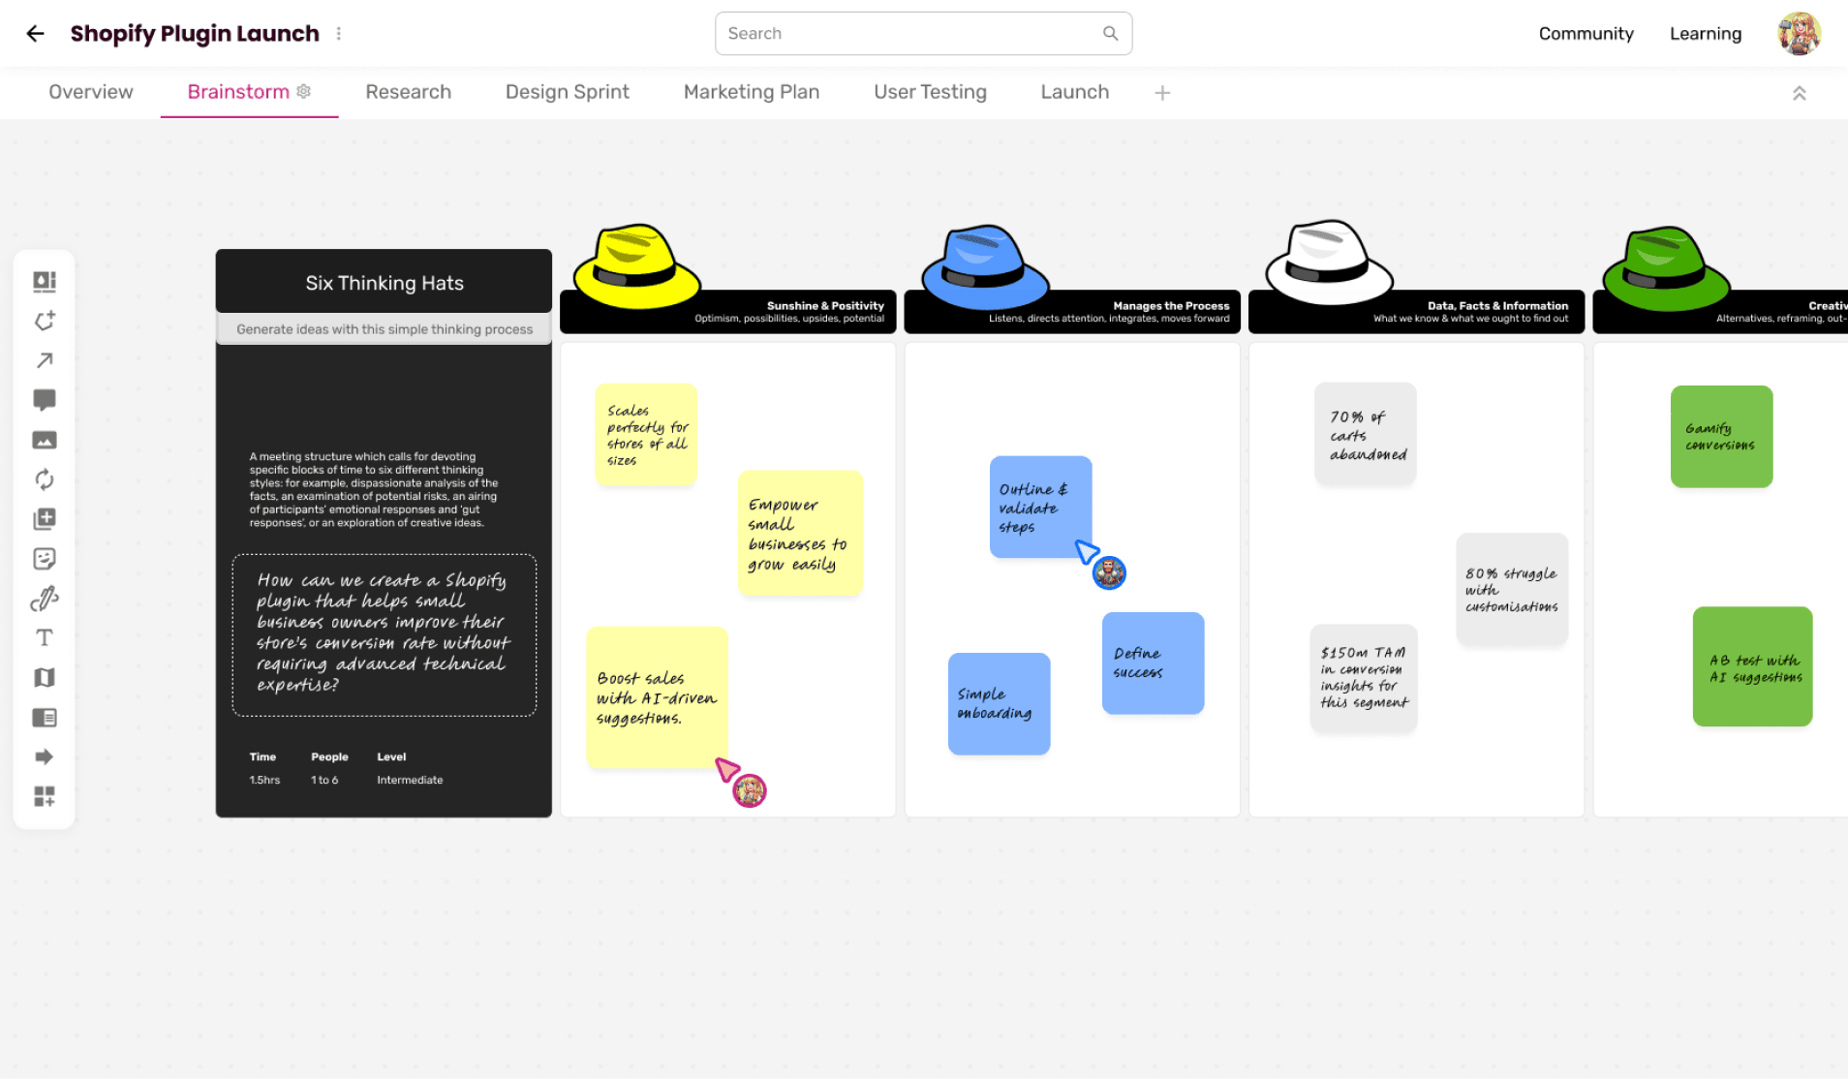Select the add frame tool

point(45,518)
